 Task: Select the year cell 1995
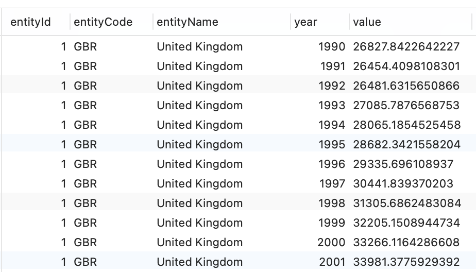332,144
